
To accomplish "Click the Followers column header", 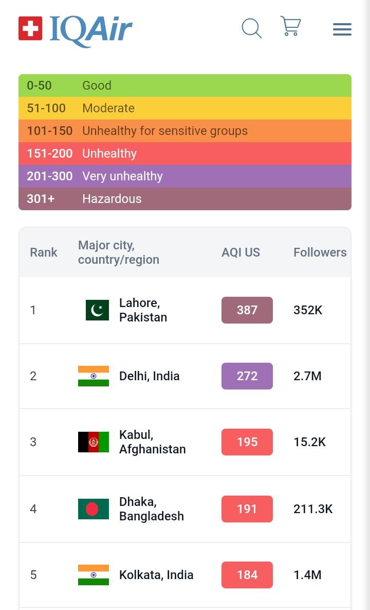I will point(320,252).
